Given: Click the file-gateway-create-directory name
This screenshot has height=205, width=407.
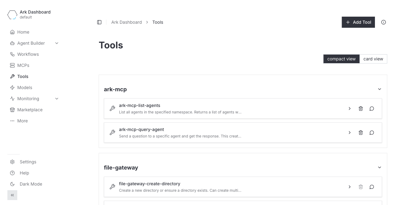Looking at the screenshot, I should [x=150, y=184].
